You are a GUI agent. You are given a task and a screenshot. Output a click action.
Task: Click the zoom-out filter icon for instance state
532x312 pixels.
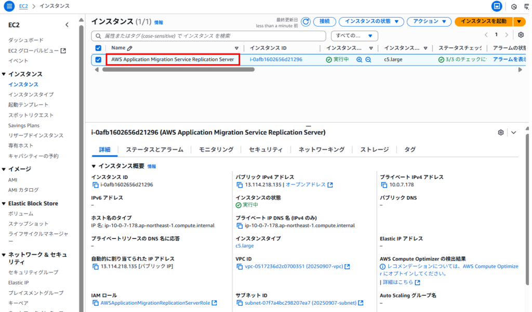[368, 60]
